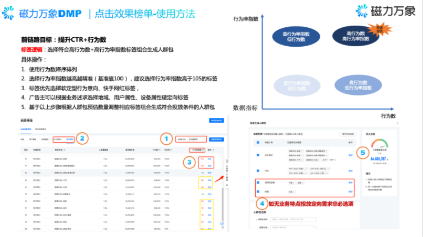Switch to the 地域 filter tab
The width and height of the screenshot is (423, 237).
[22, 139]
